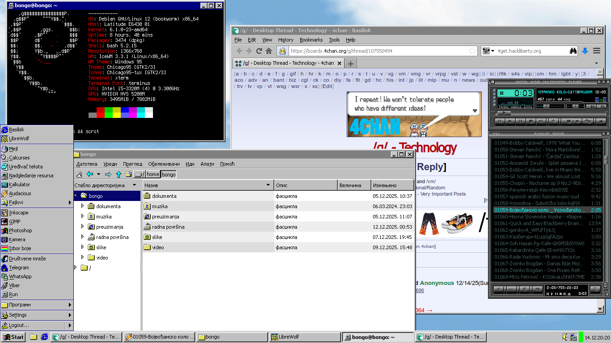Open the Преглед menu

click(x=132, y=164)
